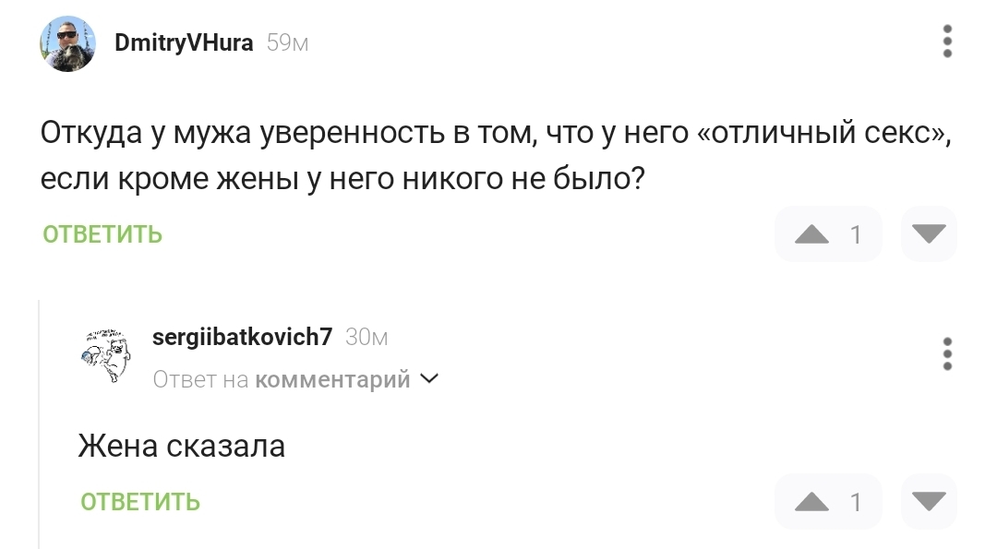This screenshot has height=549, width=997.
Task: Upvote DmitryVHura's comment
Action: pyautogui.click(x=812, y=234)
